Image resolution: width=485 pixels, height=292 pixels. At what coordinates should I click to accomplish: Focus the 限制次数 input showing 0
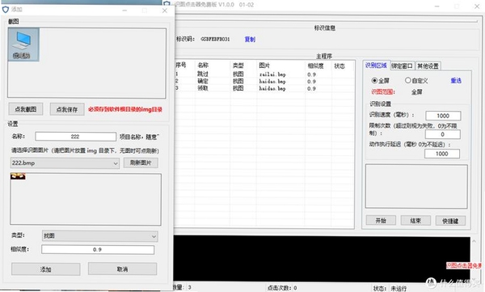[x=443, y=134]
